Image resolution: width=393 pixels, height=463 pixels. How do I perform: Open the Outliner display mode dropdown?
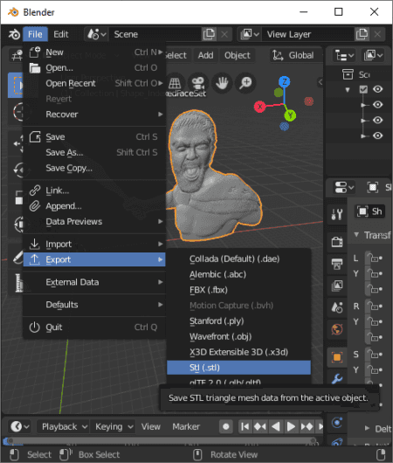pos(373,55)
